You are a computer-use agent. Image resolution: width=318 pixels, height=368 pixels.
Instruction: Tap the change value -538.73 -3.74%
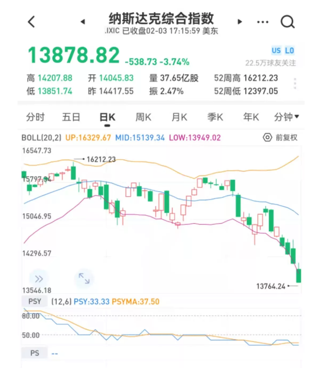click(157, 62)
